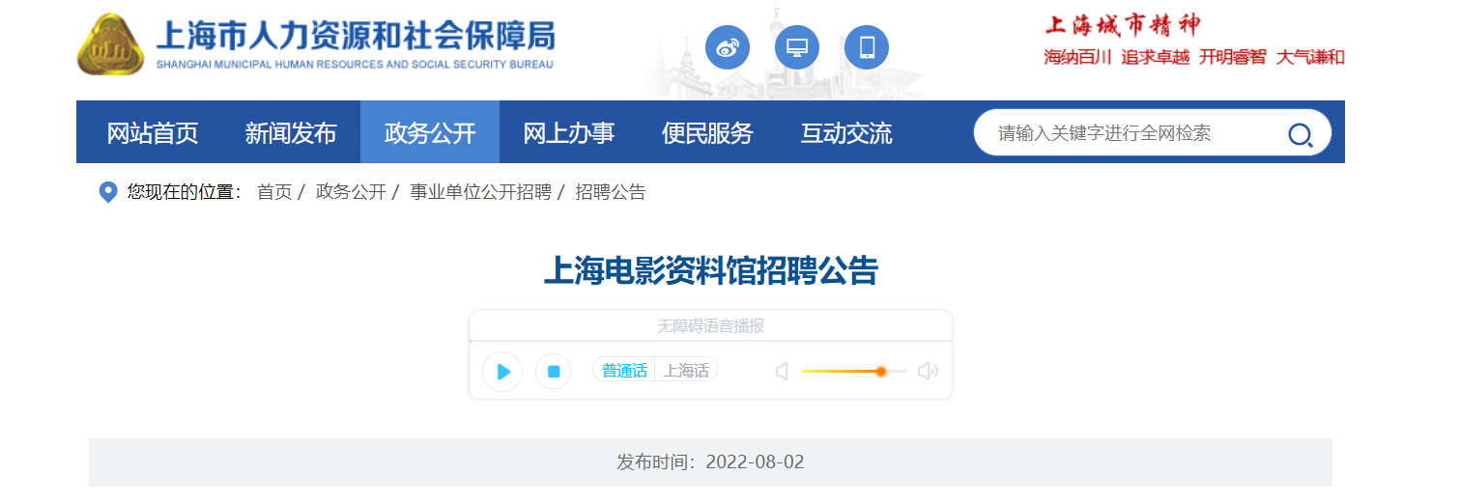
Task: Click the 招聘公告 breadcrumb link
Action: [610, 192]
